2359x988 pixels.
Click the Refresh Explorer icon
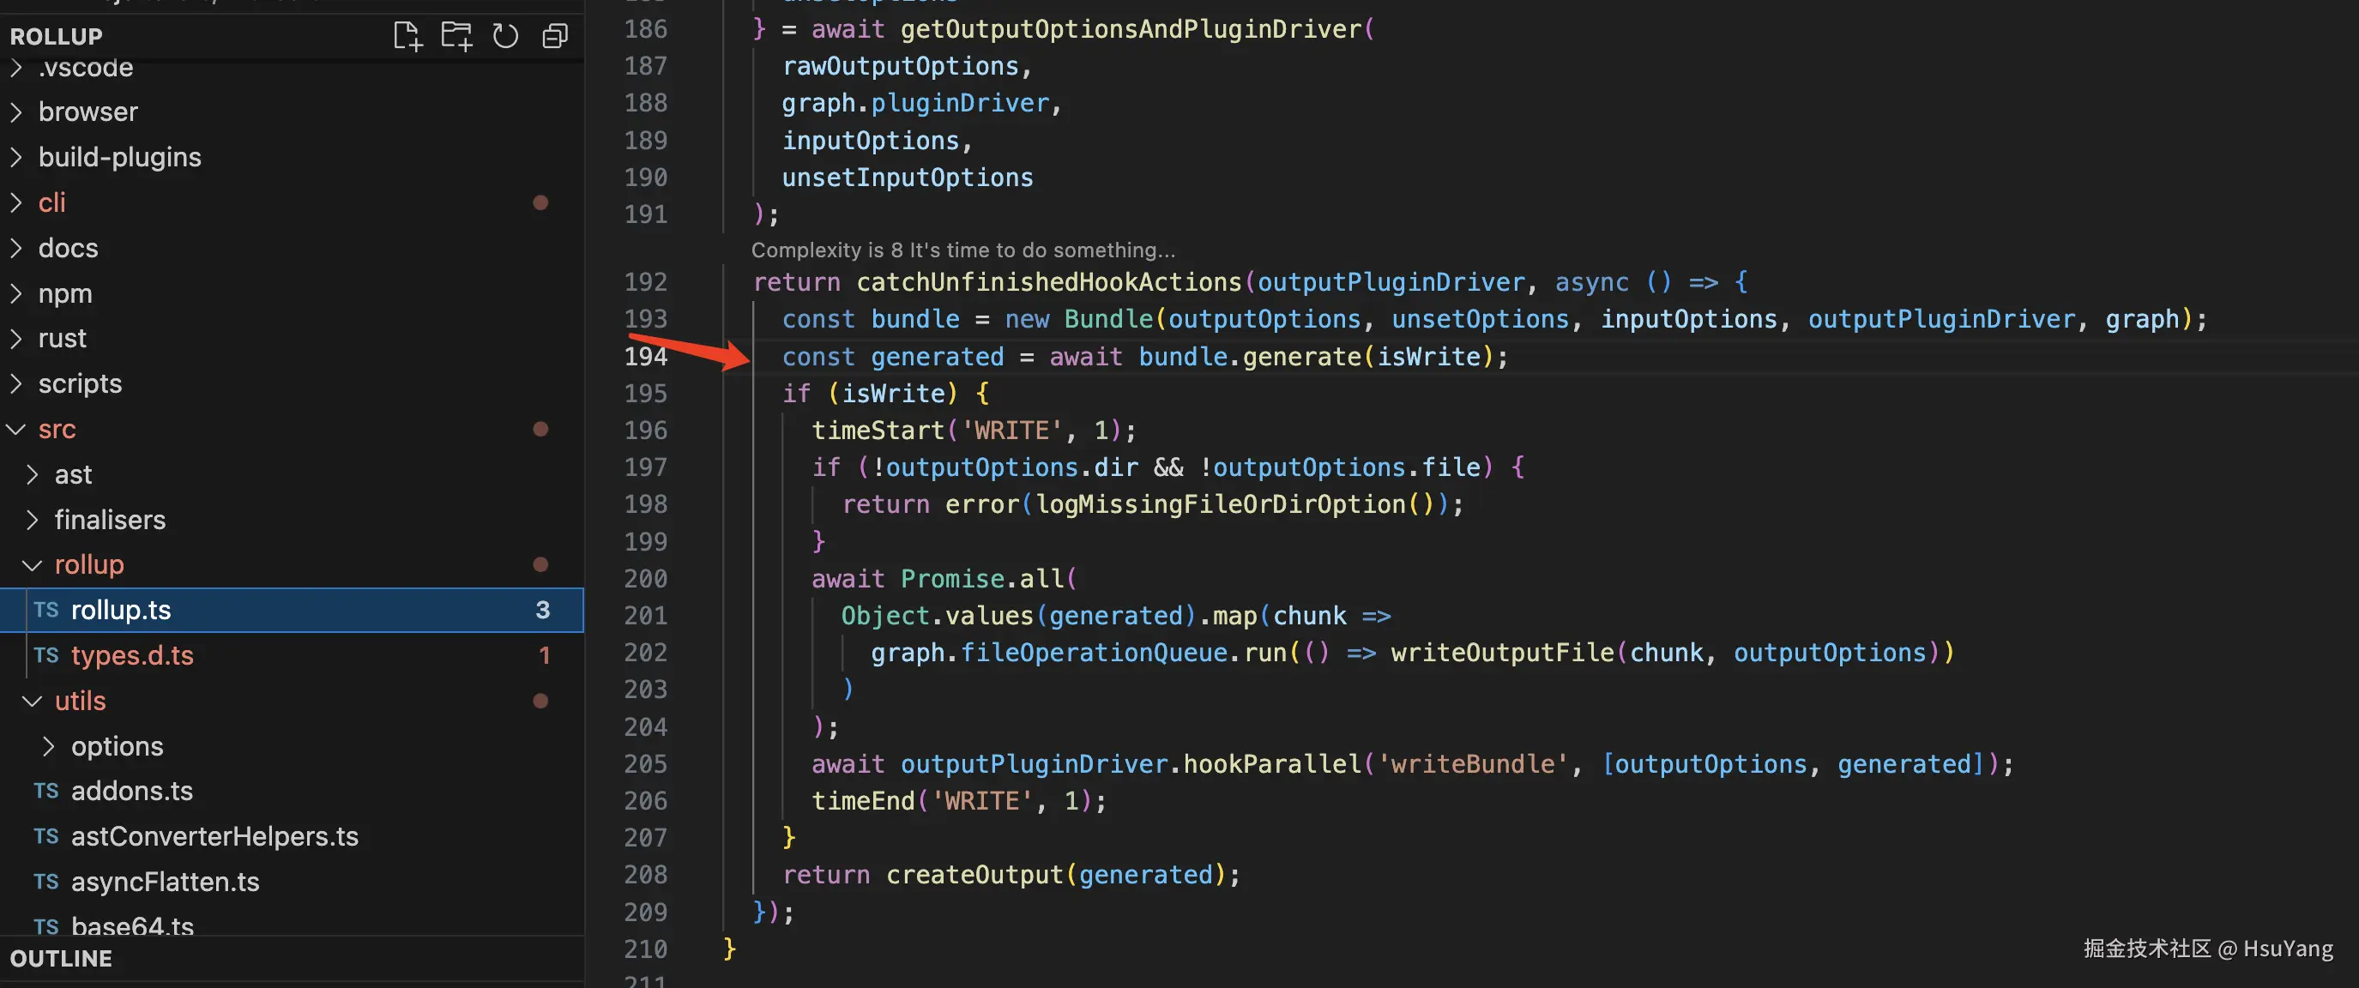(x=505, y=37)
